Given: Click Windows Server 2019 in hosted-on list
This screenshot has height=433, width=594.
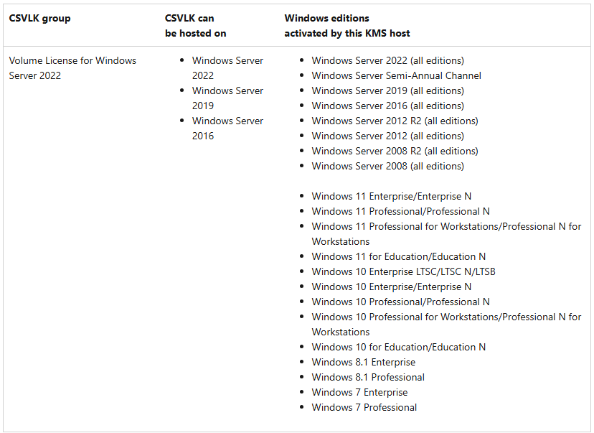Looking at the screenshot, I should tap(227, 98).
